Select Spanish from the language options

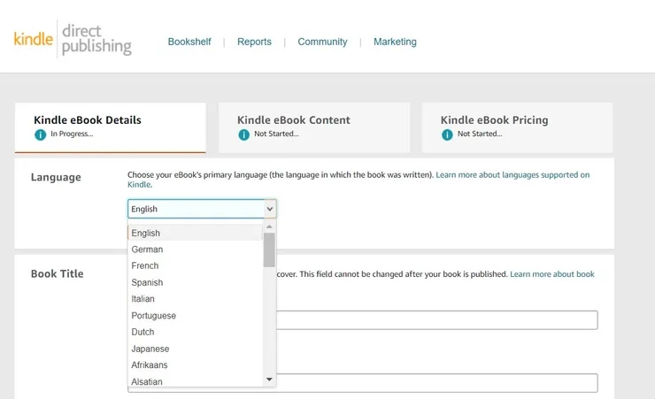147,282
